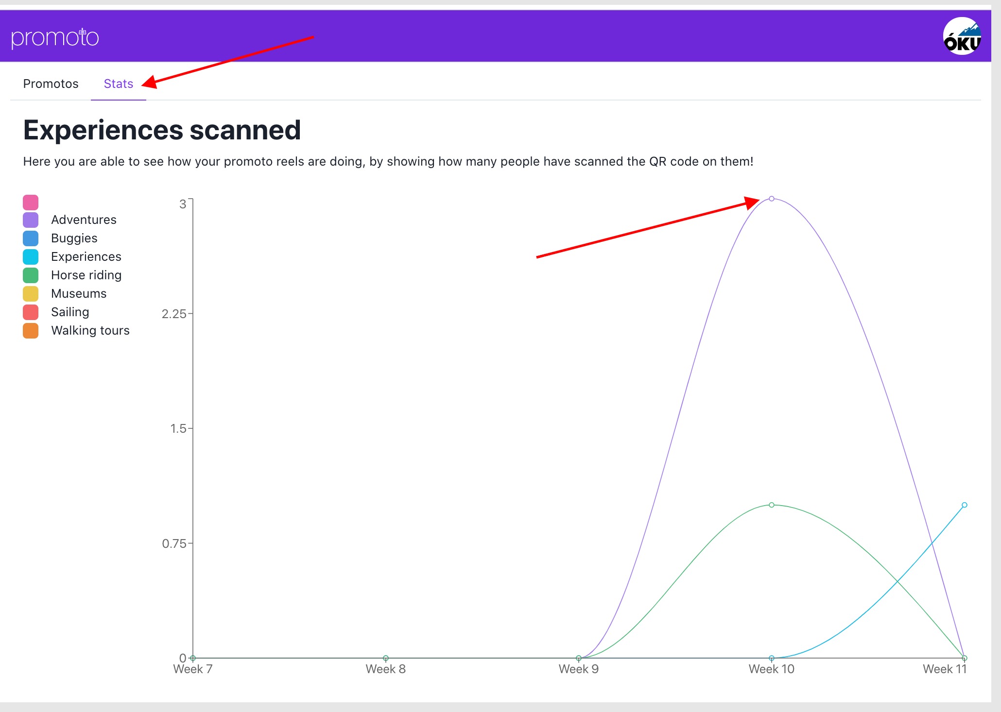Open the OKU account avatar
The width and height of the screenshot is (1001, 712).
(x=962, y=36)
